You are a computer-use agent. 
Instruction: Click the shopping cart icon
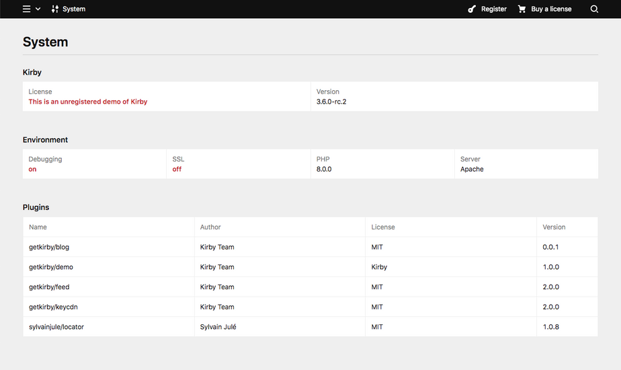(522, 9)
